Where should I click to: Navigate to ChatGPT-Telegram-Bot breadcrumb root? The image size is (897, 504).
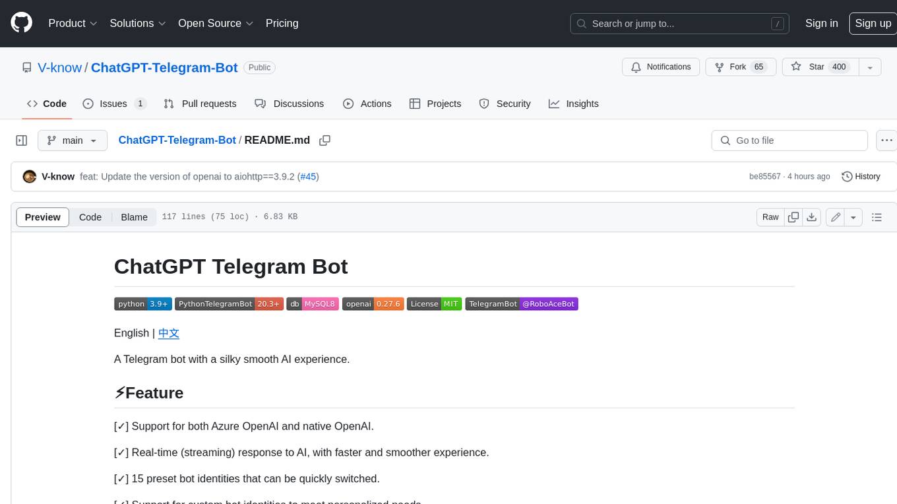point(177,141)
